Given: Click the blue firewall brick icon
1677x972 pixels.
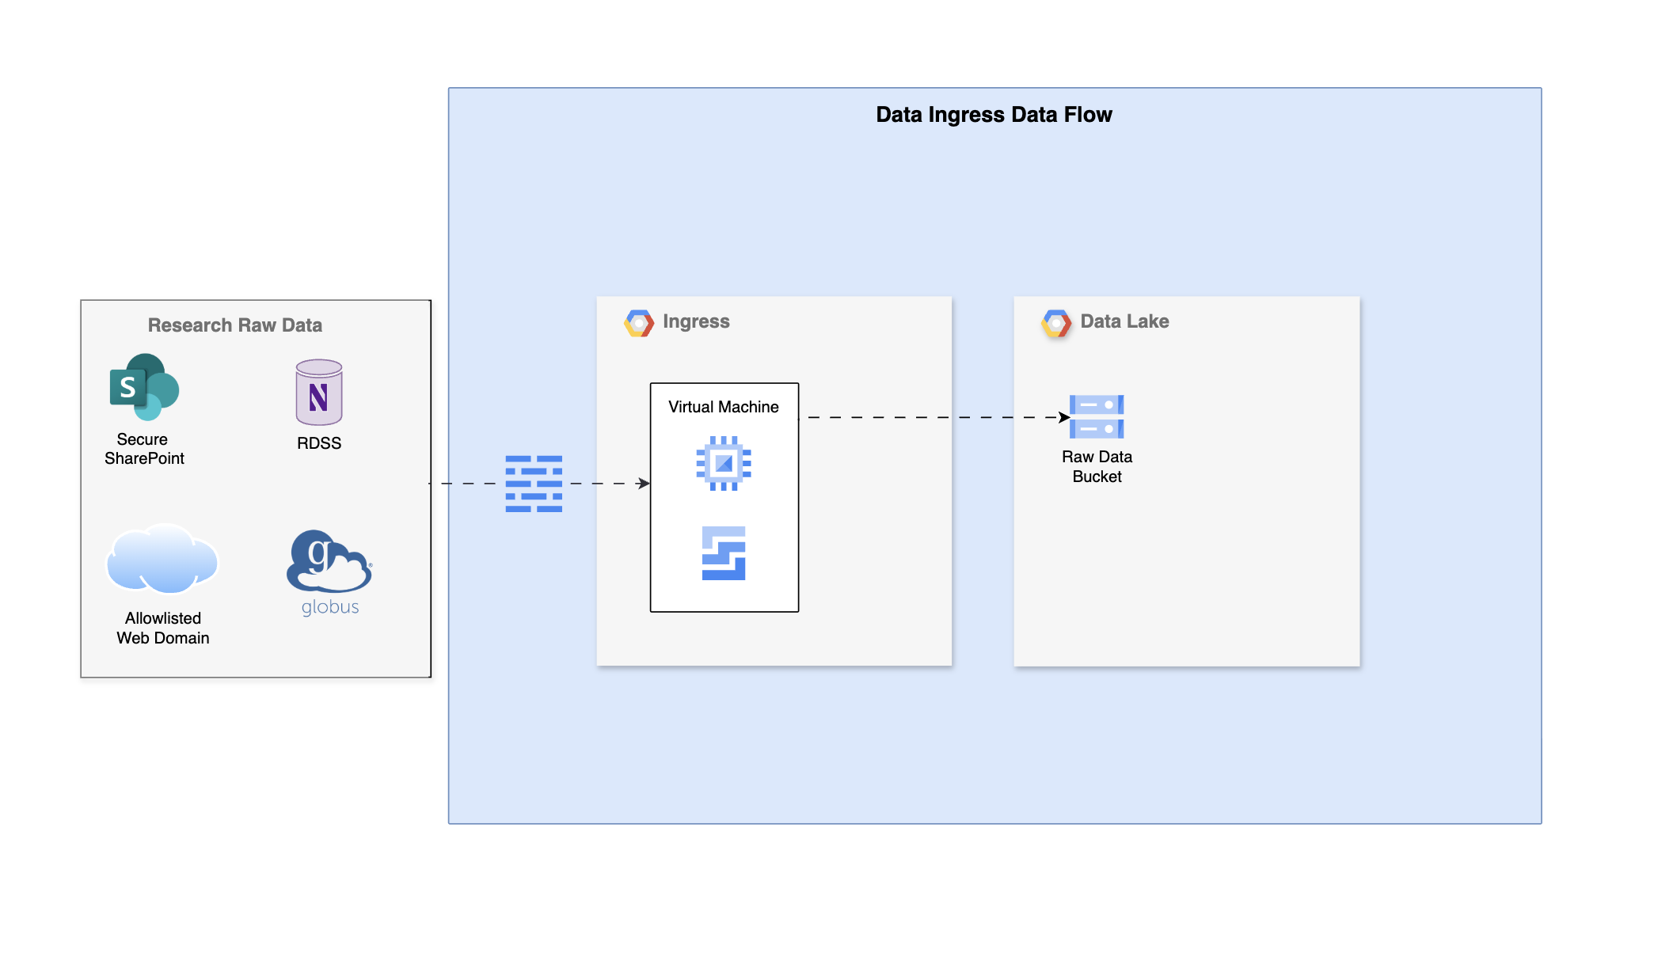Looking at the screenshot, I should point(534,484).
